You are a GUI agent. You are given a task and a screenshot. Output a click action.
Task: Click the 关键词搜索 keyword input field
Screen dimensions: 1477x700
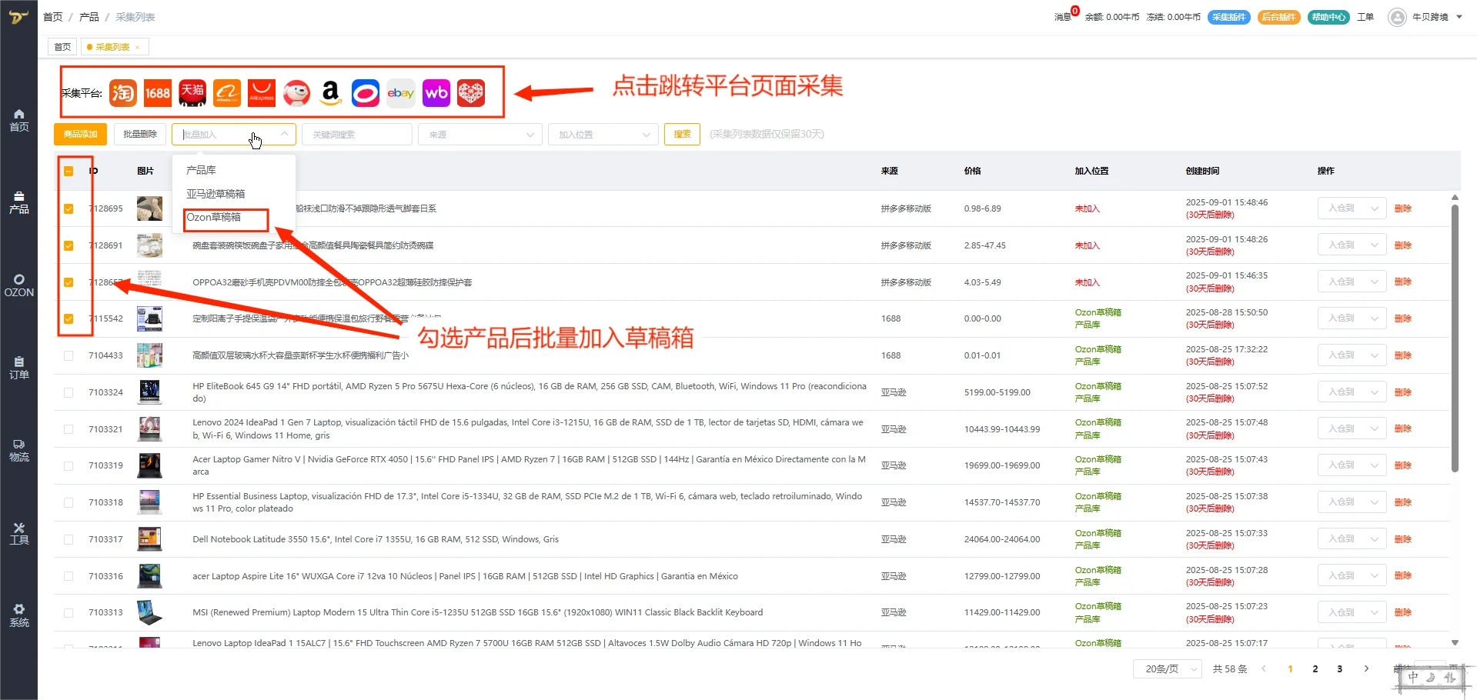tap(357, 135)
